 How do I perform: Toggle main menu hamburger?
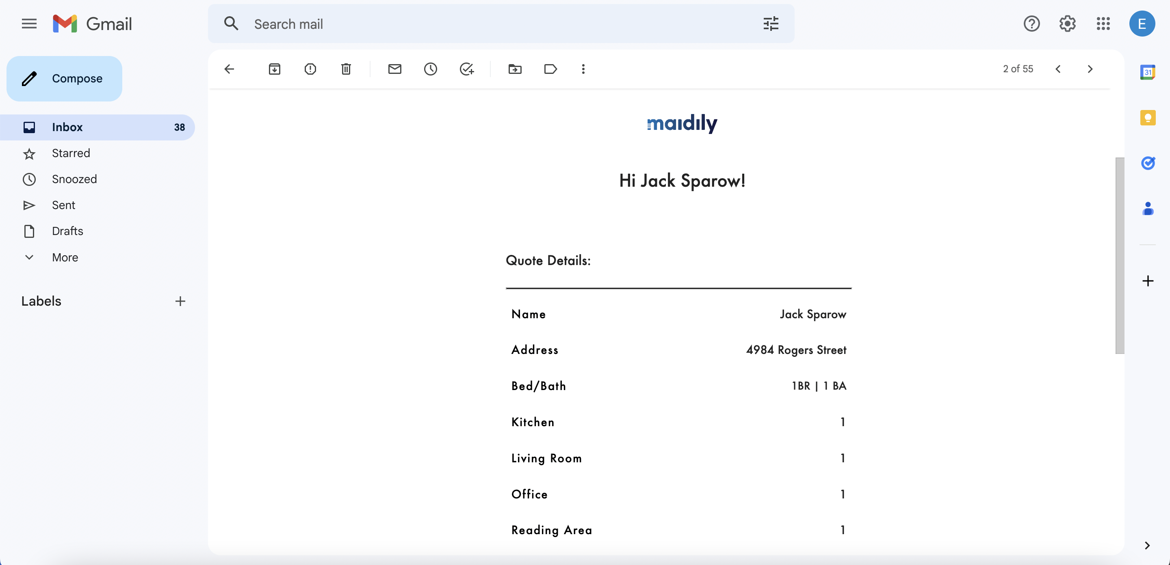tap(29, 24)
